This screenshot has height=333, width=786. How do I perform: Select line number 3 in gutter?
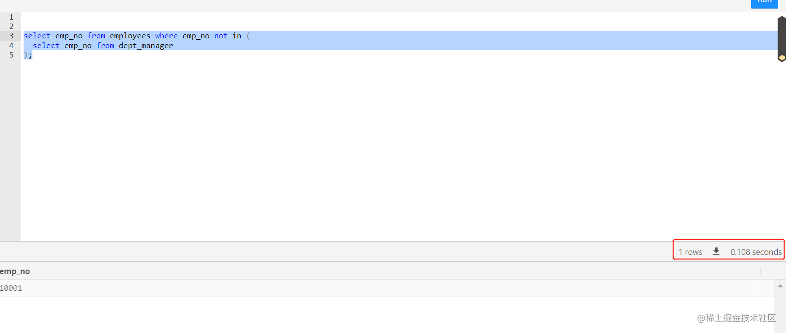[x=11, y=36]
